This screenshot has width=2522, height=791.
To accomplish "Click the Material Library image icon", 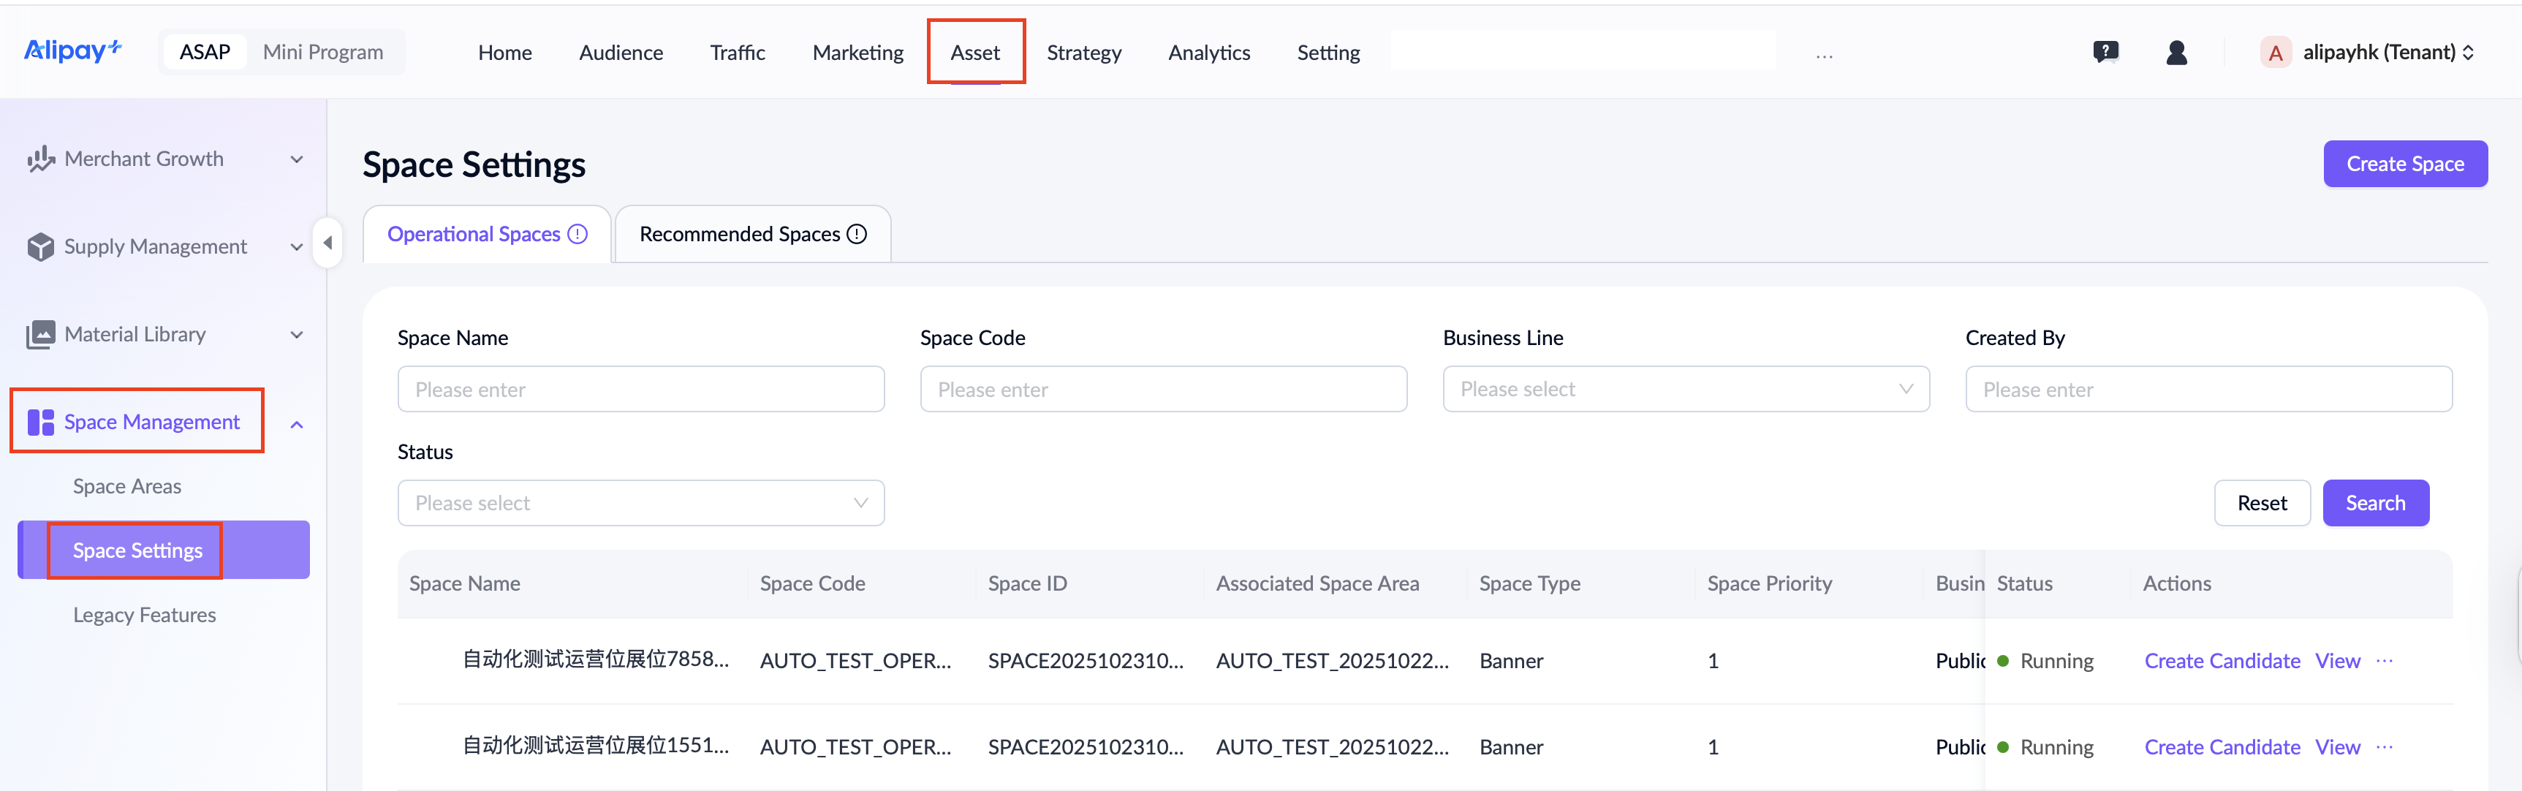I will click(40, 335).
